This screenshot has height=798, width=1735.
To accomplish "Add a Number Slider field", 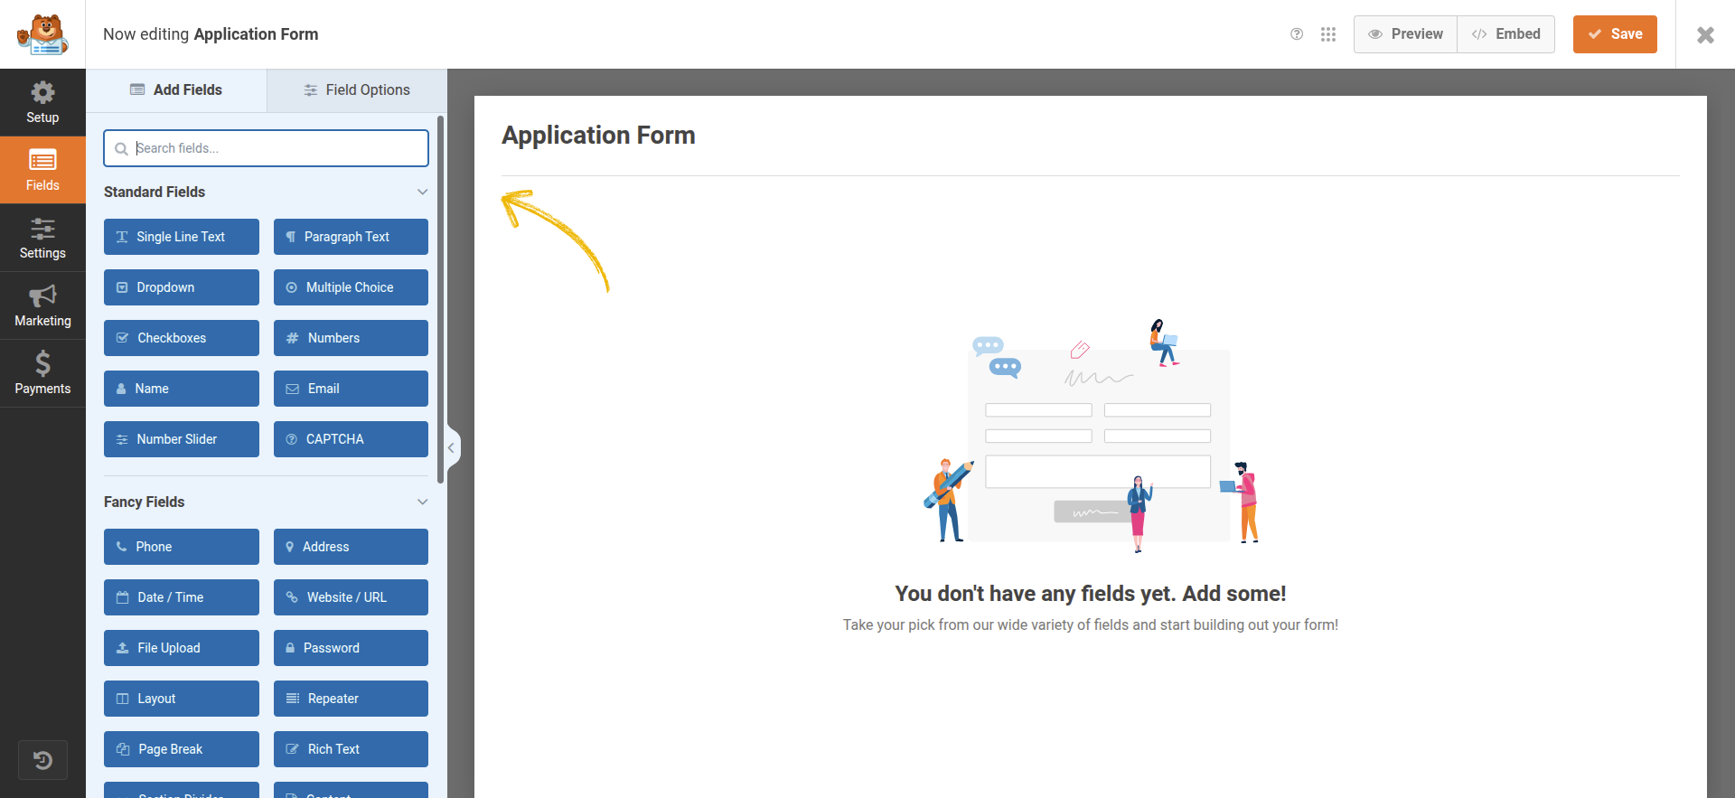I will point(181,439).
